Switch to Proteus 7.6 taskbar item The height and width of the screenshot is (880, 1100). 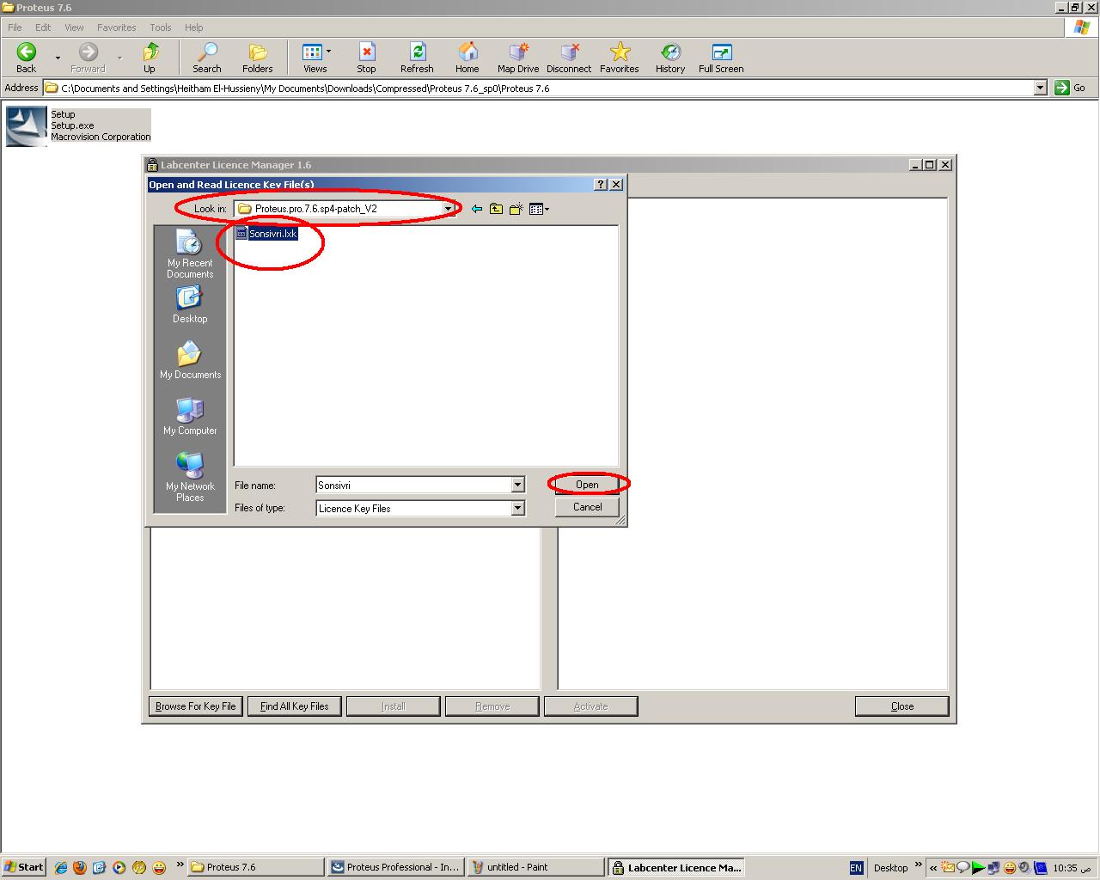[255, 867]
